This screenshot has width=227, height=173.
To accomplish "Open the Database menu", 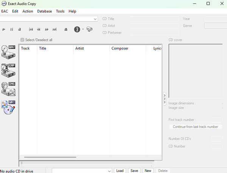I will point(44,11).
